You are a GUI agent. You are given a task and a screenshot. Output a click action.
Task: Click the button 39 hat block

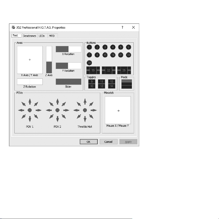click(x=124, y=70)
